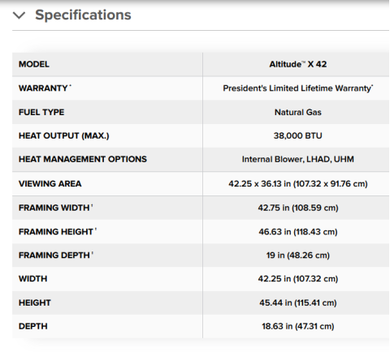Viewport: 390px width, 352px height.
Task: Select the Altitude X 42 model value
Action: click(x=298, y=64)
